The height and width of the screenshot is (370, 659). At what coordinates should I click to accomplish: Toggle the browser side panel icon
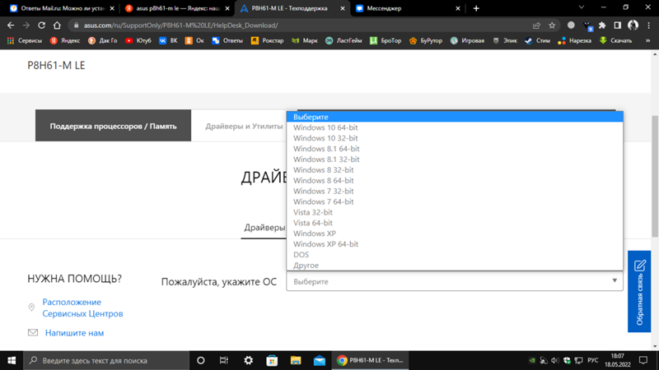[617, 25]
